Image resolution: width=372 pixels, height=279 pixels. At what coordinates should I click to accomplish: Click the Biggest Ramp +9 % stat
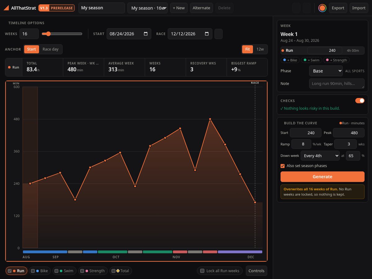247,67
